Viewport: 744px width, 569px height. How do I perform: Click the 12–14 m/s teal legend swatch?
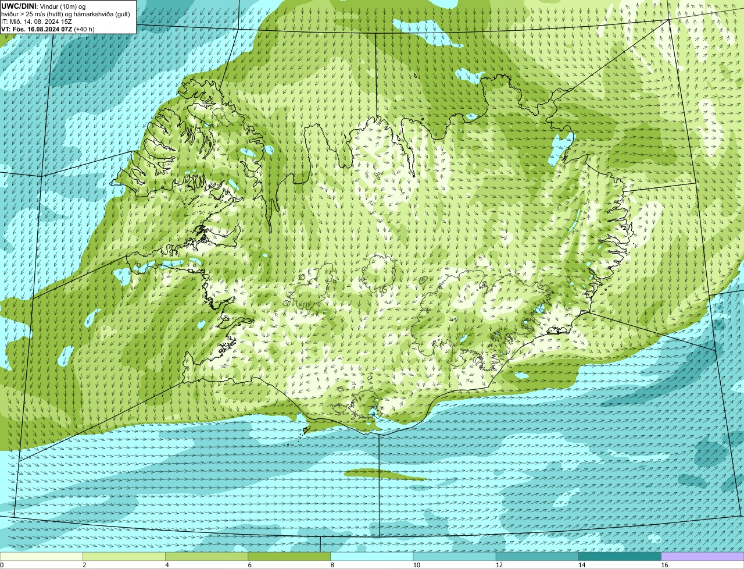tap(537, 557)
